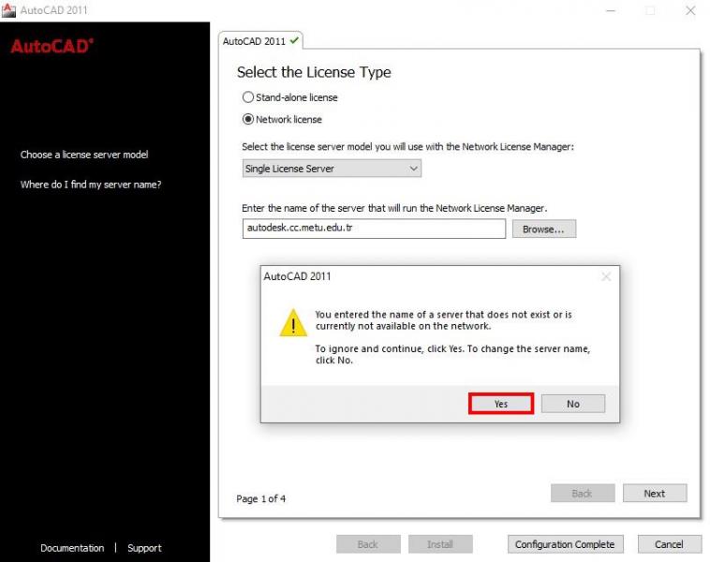Viewport: 710px width, 562px height.
Task: Click the green checkmark on AutoCAD 2011 tab
Action: 295,40
